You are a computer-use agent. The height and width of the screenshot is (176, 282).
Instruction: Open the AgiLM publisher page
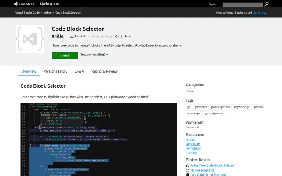click(58, 36)
